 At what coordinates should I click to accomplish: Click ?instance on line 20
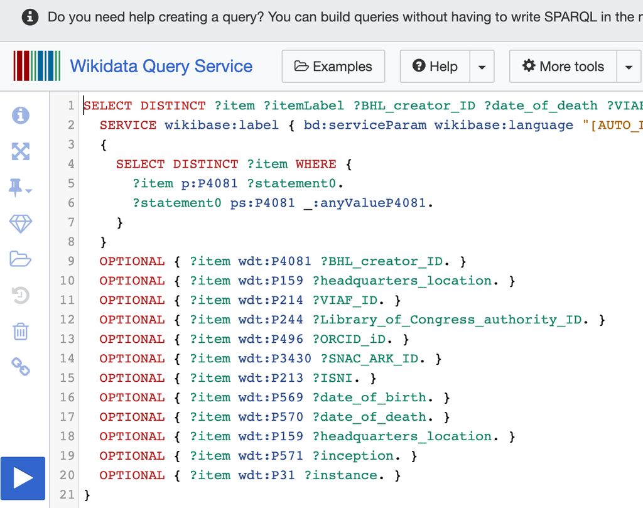[341, 475]
